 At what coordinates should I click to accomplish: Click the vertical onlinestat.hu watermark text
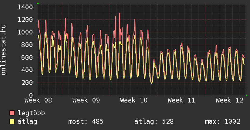[x=4, y=50]
